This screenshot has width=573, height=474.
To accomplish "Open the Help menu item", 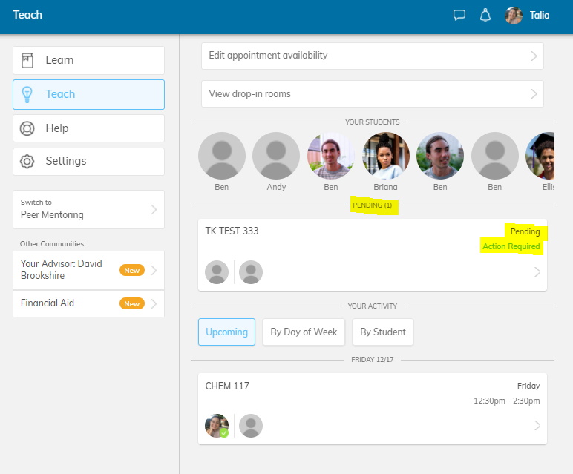I will click(x=88, y=128).
